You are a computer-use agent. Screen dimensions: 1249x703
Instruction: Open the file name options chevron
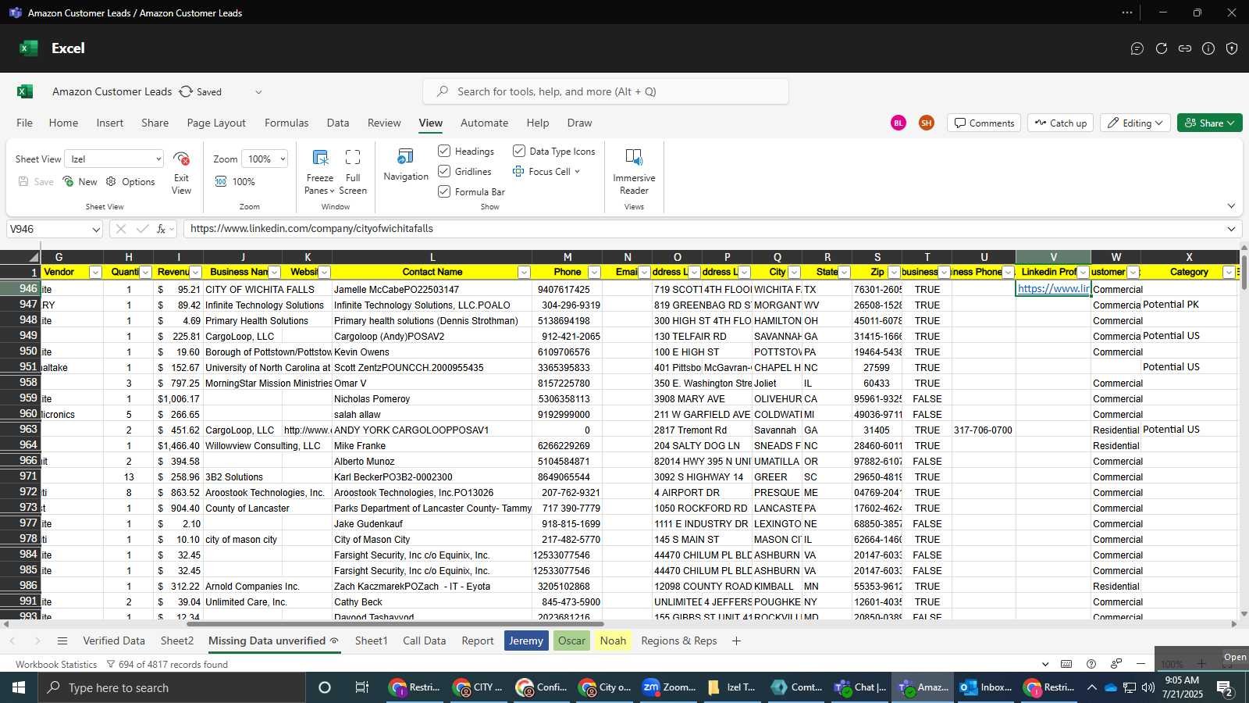[258, 91]
